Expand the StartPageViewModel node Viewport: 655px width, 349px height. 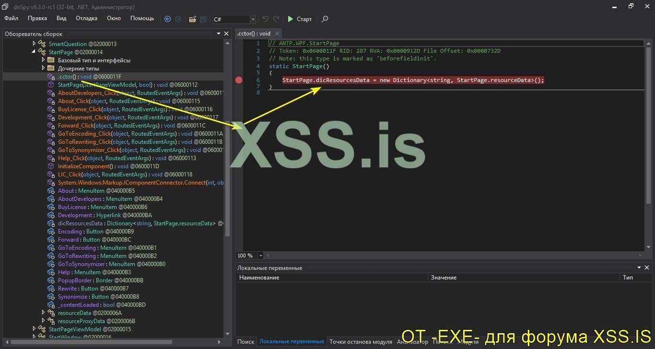[34, 329]
